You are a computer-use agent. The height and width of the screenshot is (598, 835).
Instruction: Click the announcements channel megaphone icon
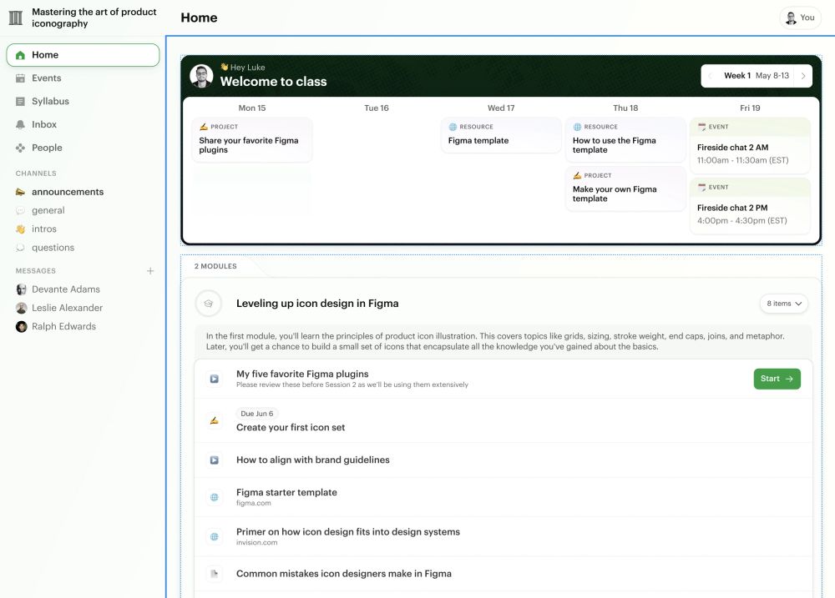tap(20, 192)
